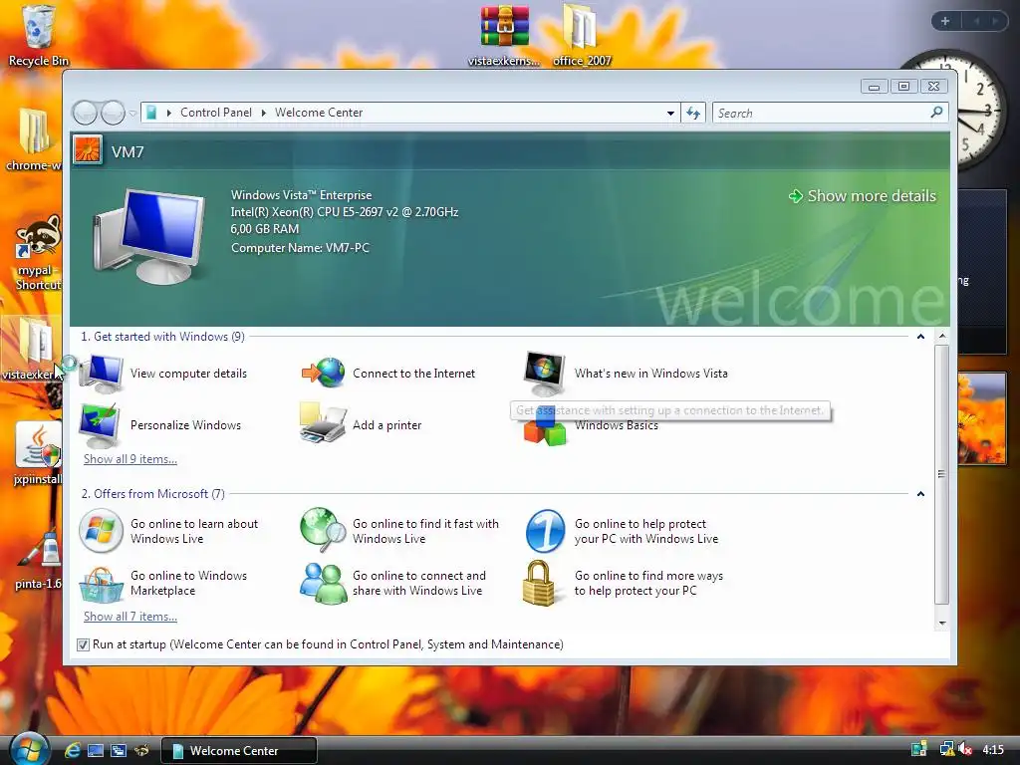Click the Windows Start orb
The width and height of the screenshot is (1020, 765).
(x=29, y=750)
